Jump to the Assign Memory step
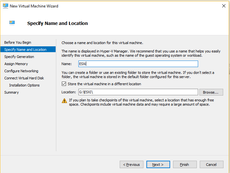This screenshot has width=230, height=173. pos(16,64)
